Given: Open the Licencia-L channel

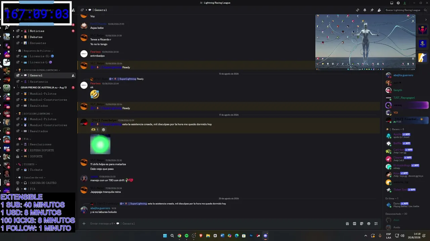Looking at the screenshot, I should point(45,62).
